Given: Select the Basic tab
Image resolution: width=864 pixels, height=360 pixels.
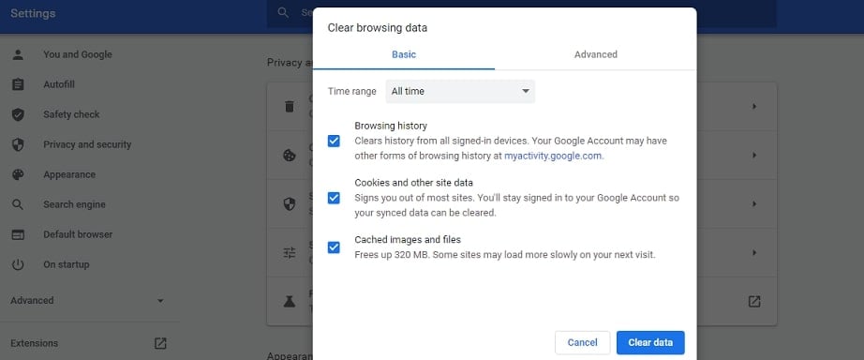Looking at the screenshot, I should (x=404, y=54).
